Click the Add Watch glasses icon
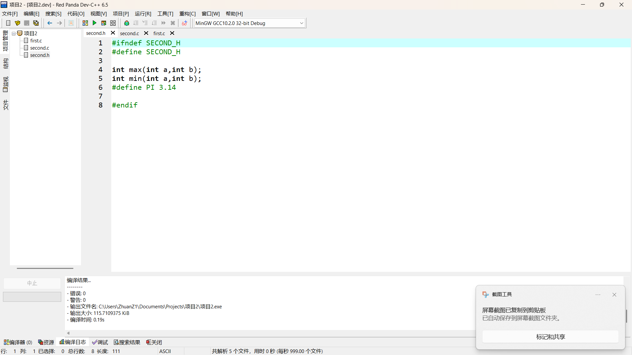632x355 pixels. point(184,23)
